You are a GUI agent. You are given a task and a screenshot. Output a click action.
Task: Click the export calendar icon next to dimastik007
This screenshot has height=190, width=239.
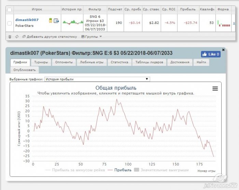[56, 21]
